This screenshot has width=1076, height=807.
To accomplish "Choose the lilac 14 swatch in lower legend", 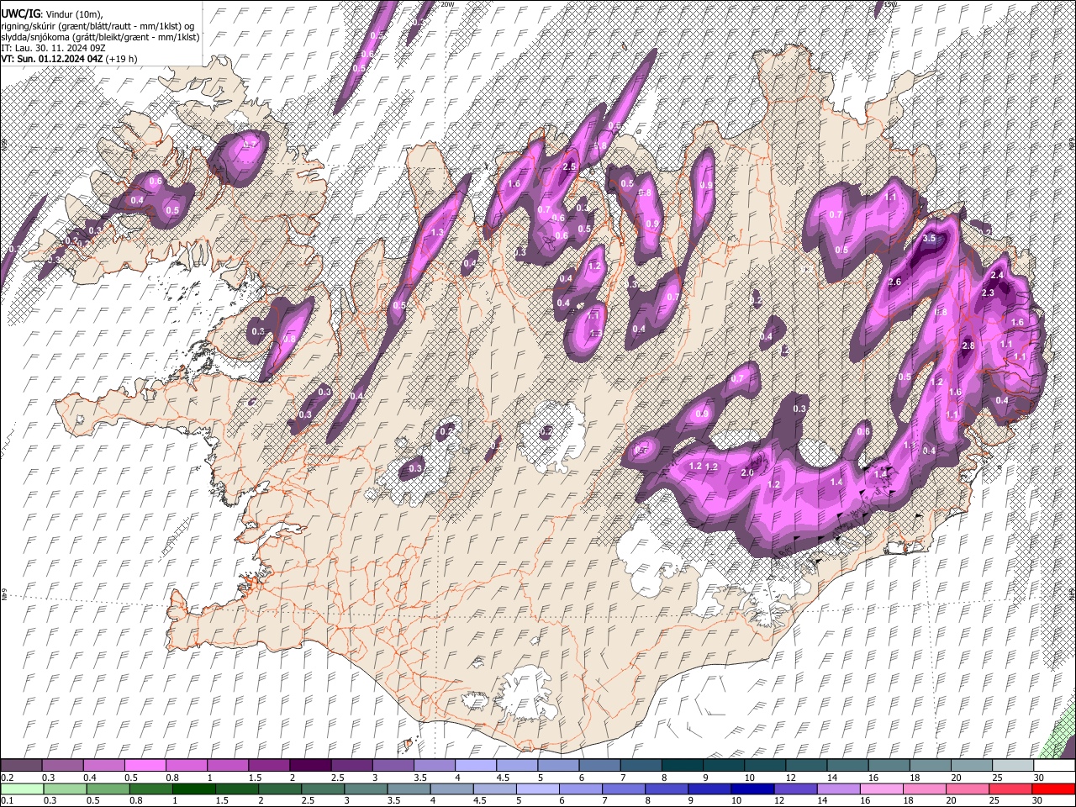I will pos(838,789).
